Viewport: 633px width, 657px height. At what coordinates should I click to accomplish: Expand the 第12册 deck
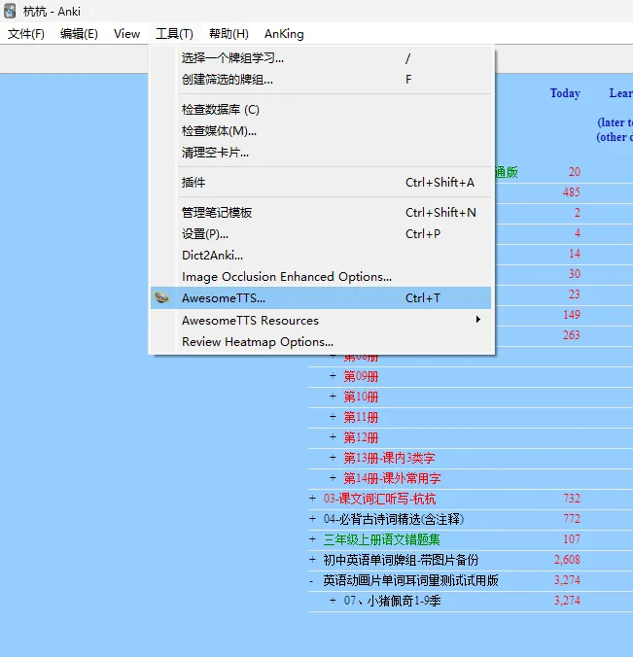pyautogui.click(x=333, y=437)
